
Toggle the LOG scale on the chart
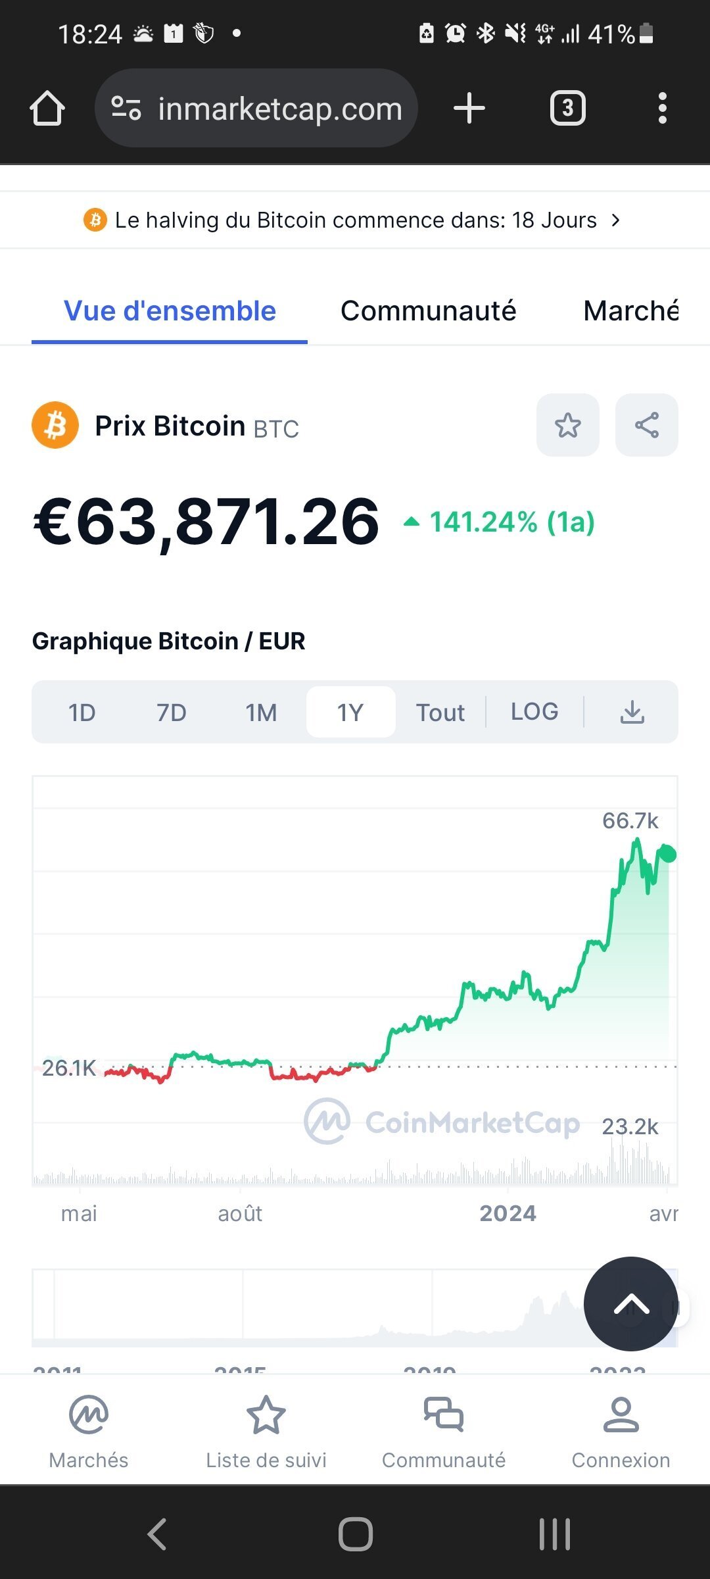click(x=534, y=712)
